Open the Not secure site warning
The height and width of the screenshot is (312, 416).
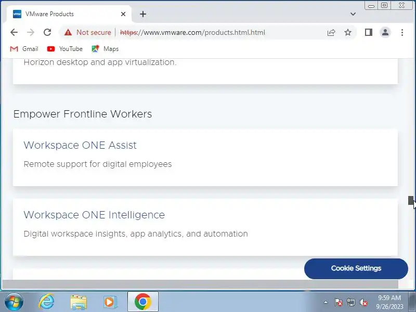(88, 32)
